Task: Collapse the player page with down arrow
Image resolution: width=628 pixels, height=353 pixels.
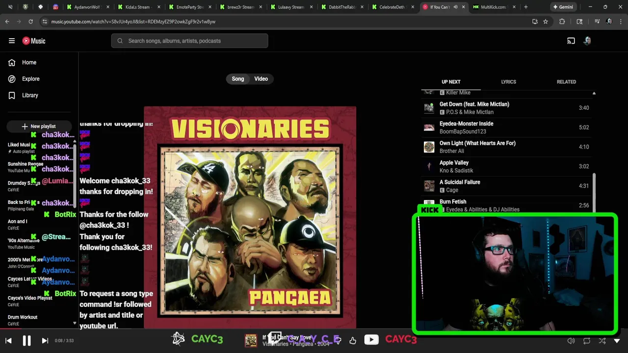Action: point(617,341)
